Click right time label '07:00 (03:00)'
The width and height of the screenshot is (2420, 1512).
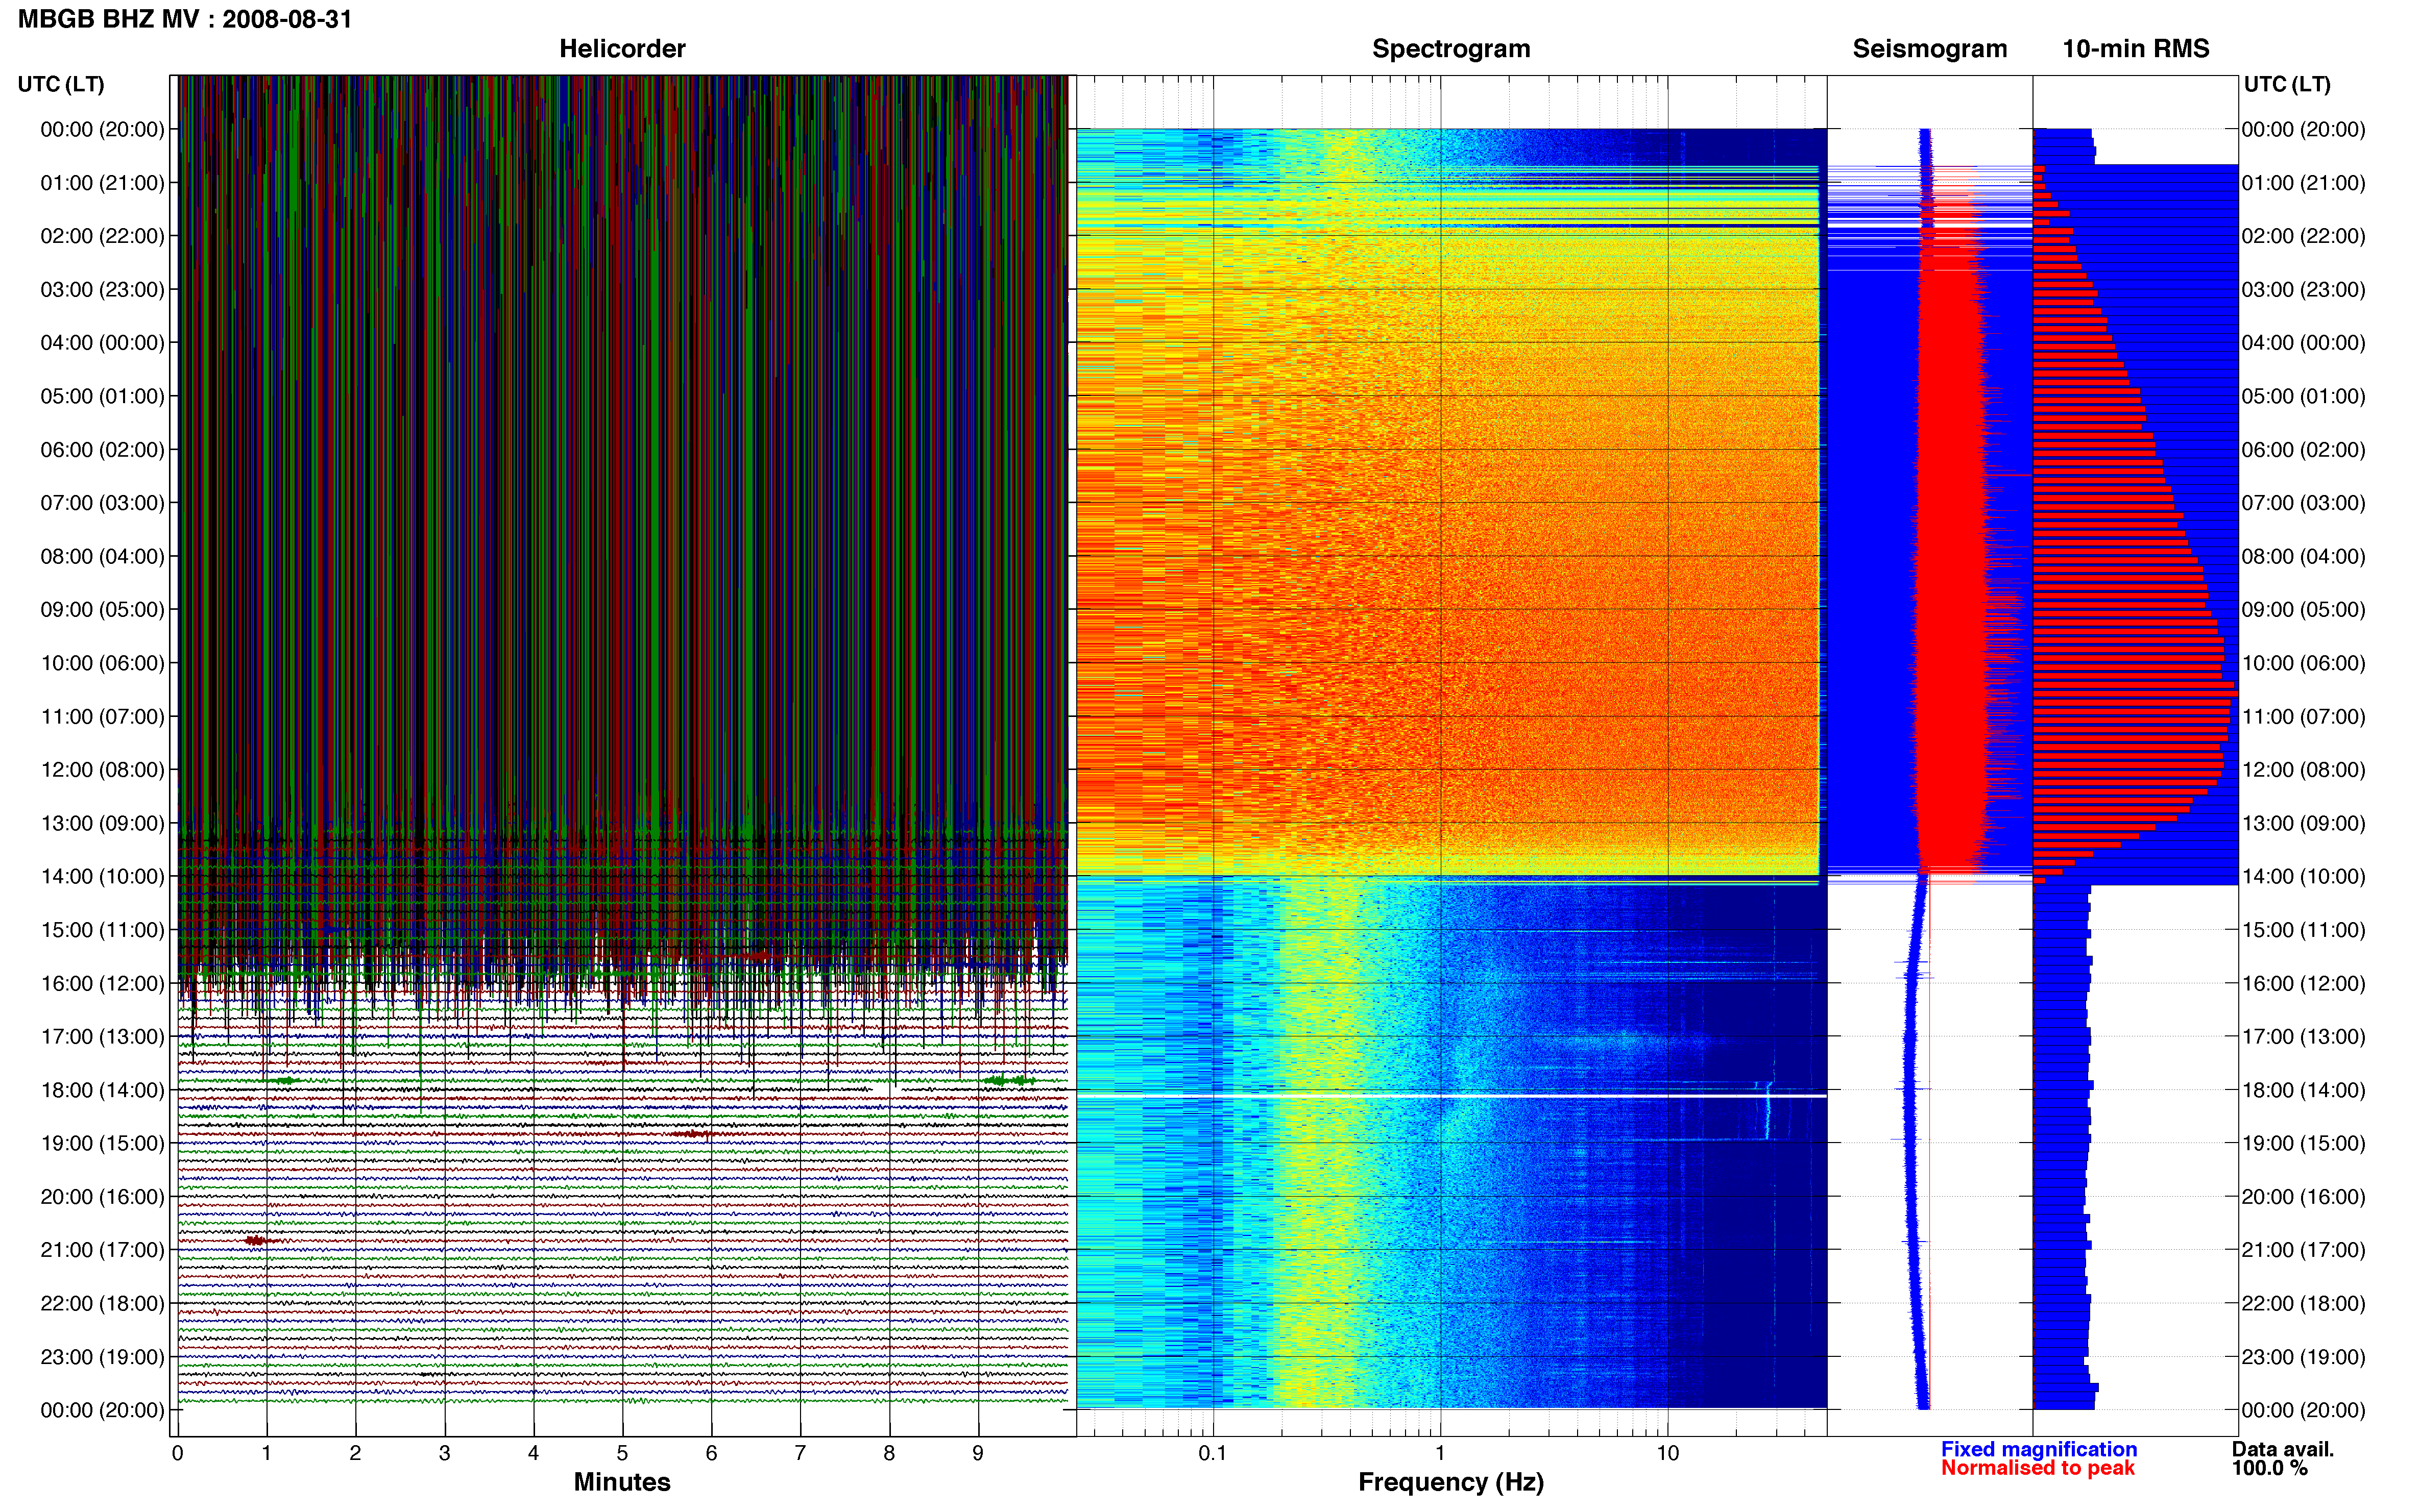[x=2303, y=503]
